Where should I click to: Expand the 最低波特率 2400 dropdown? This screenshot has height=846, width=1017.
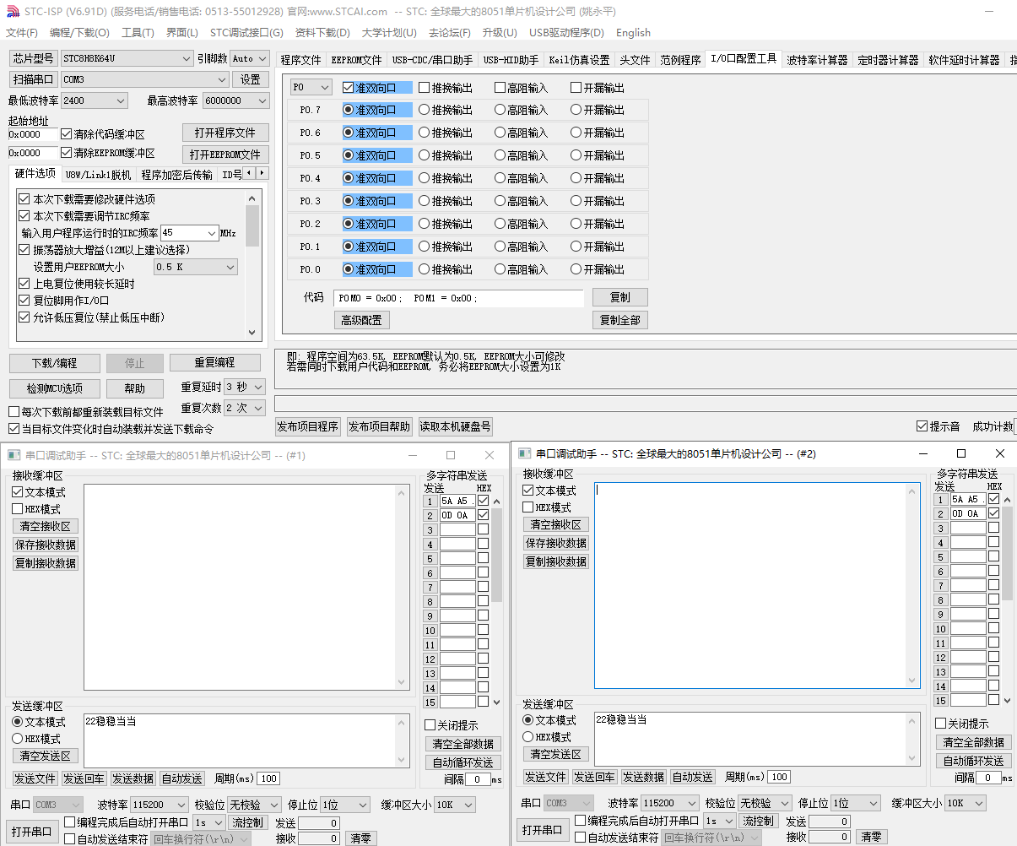[x=120, y=100]
